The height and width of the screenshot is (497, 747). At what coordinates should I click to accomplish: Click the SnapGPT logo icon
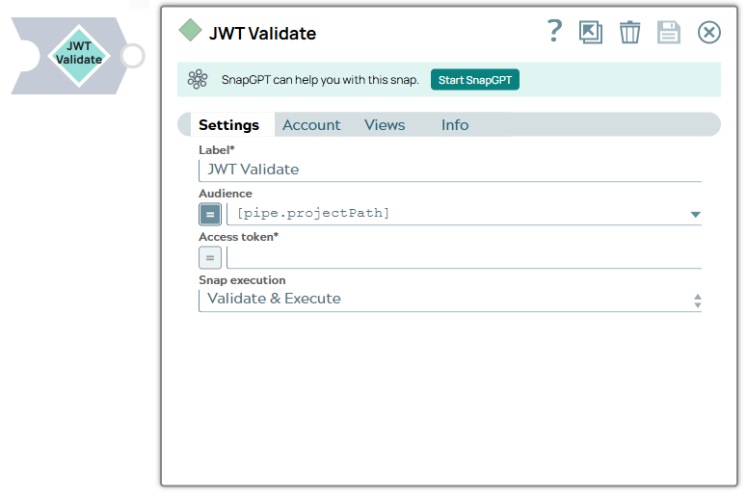(198, 80)
